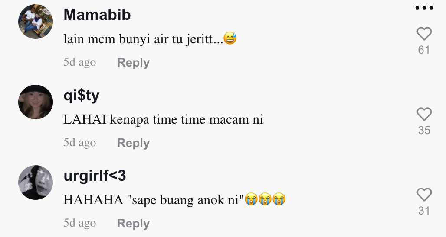Click the "sape buang anok ni" comment text
Image resolution: width=446 pixels, height=237 pixels.
tap(154, 200)
